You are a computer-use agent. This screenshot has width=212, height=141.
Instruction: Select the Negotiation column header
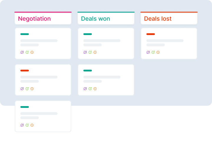coord(43,19)
